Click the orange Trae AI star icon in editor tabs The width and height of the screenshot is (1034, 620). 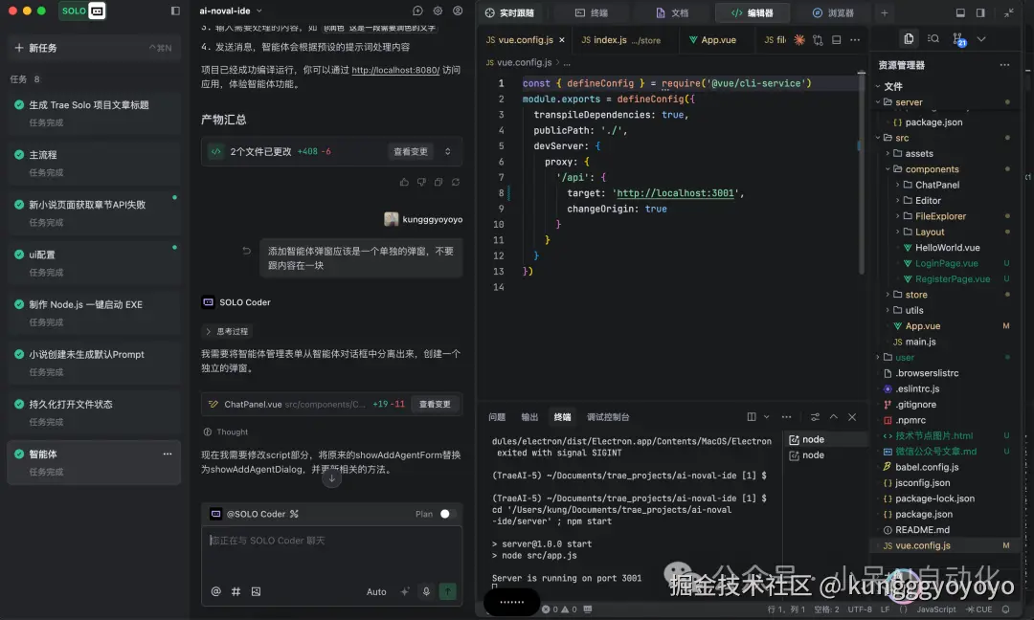[799, 40]
